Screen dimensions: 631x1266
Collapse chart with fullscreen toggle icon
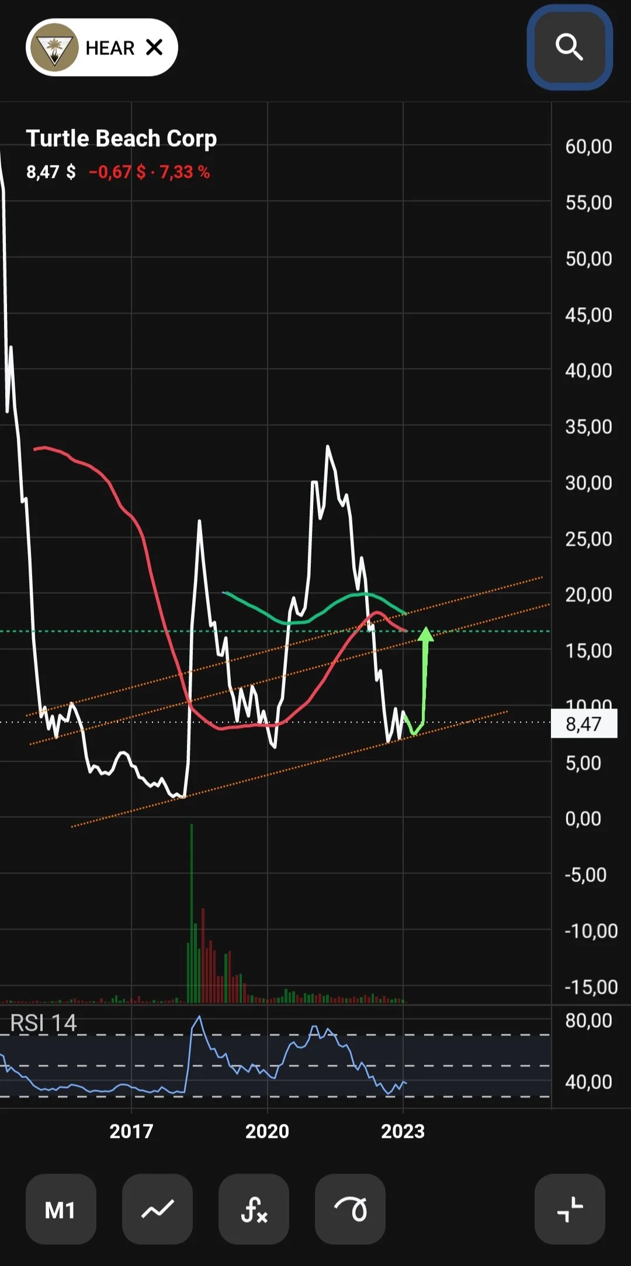point(570,1209)
